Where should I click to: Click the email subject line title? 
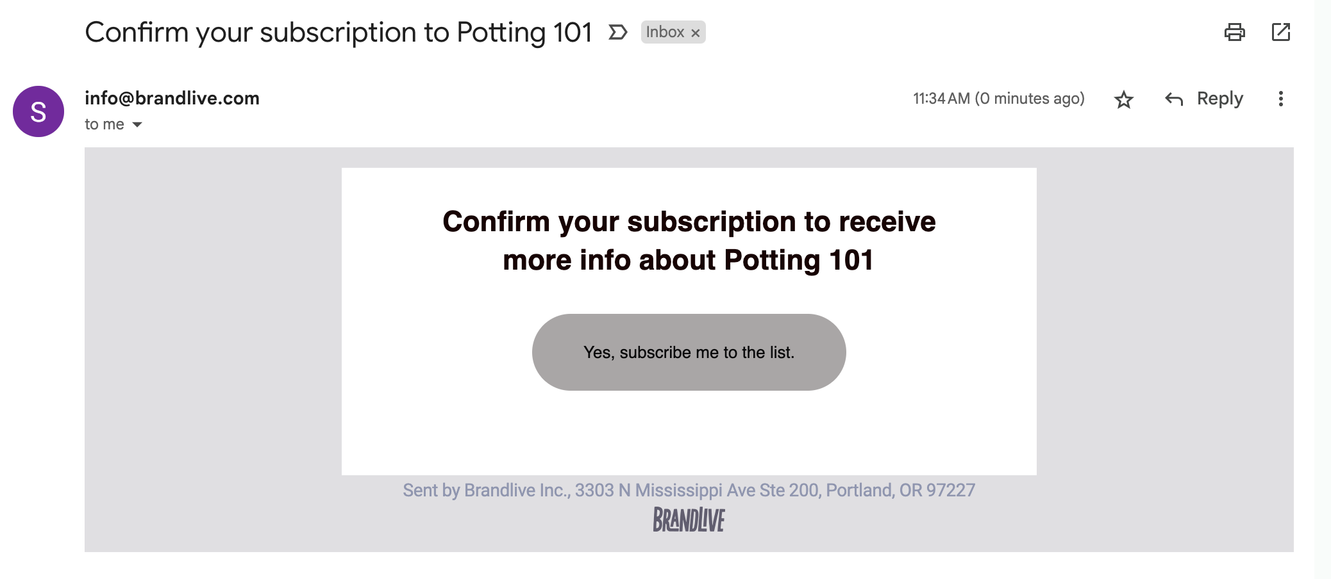[x=339, y=32]
